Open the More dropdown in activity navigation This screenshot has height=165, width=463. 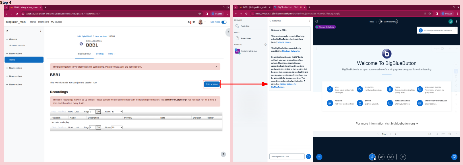click(112, 54)
